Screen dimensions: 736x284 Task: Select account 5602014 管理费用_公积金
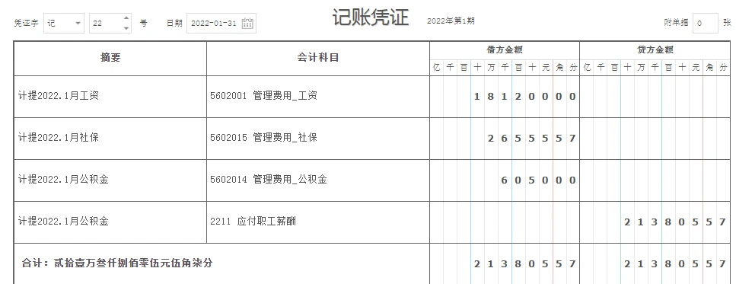coord(318,180)
